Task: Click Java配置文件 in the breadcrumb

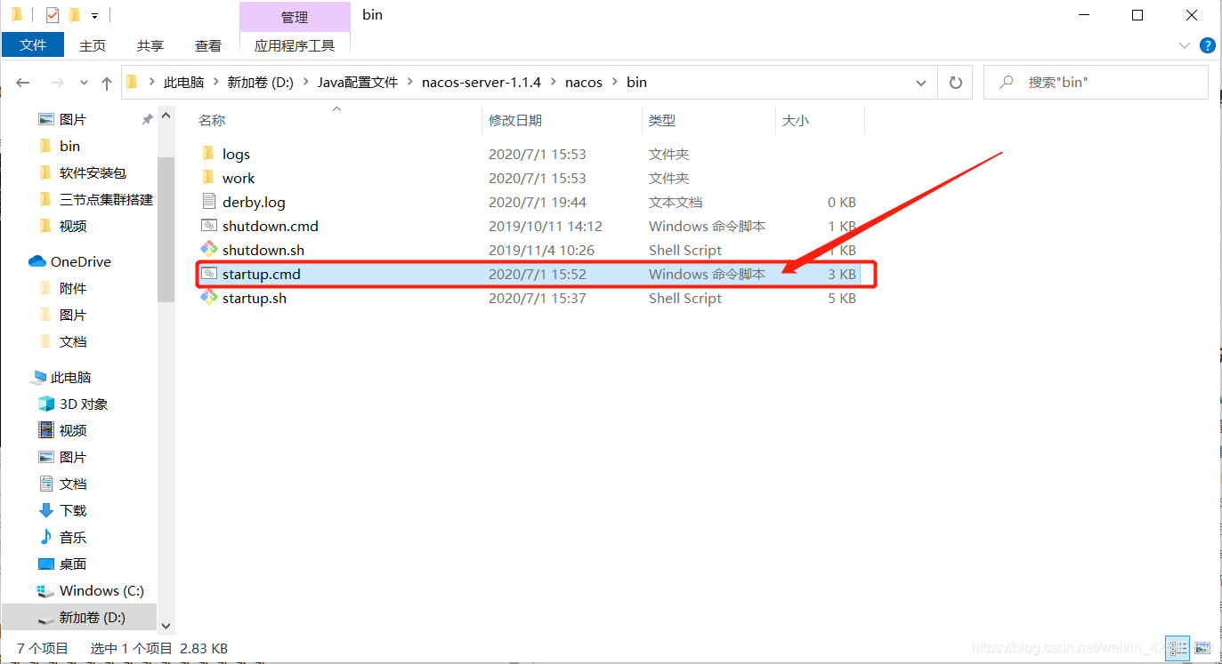Action: click(358, 83)
